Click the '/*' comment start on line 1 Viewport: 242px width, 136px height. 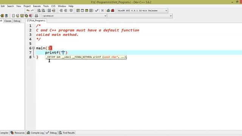tap(39, 26)
